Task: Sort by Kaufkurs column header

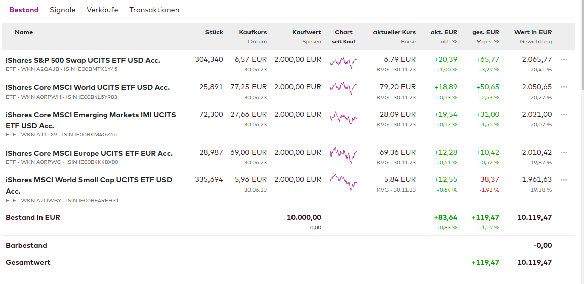Action: point(253,32)
